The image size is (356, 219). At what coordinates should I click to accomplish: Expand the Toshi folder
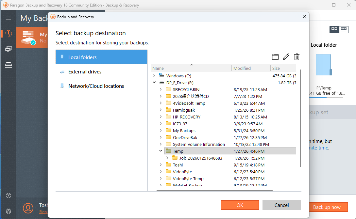(161, 164)
